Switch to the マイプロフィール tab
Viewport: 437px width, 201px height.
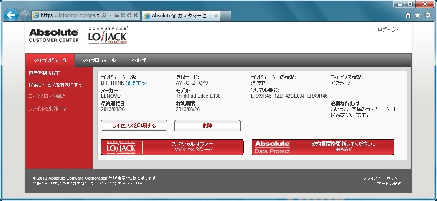[x=99, y=60]
